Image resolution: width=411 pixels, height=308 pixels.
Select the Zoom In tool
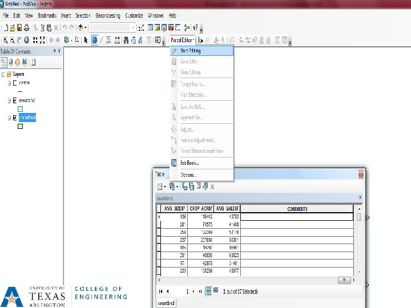(x=5, y=40)
